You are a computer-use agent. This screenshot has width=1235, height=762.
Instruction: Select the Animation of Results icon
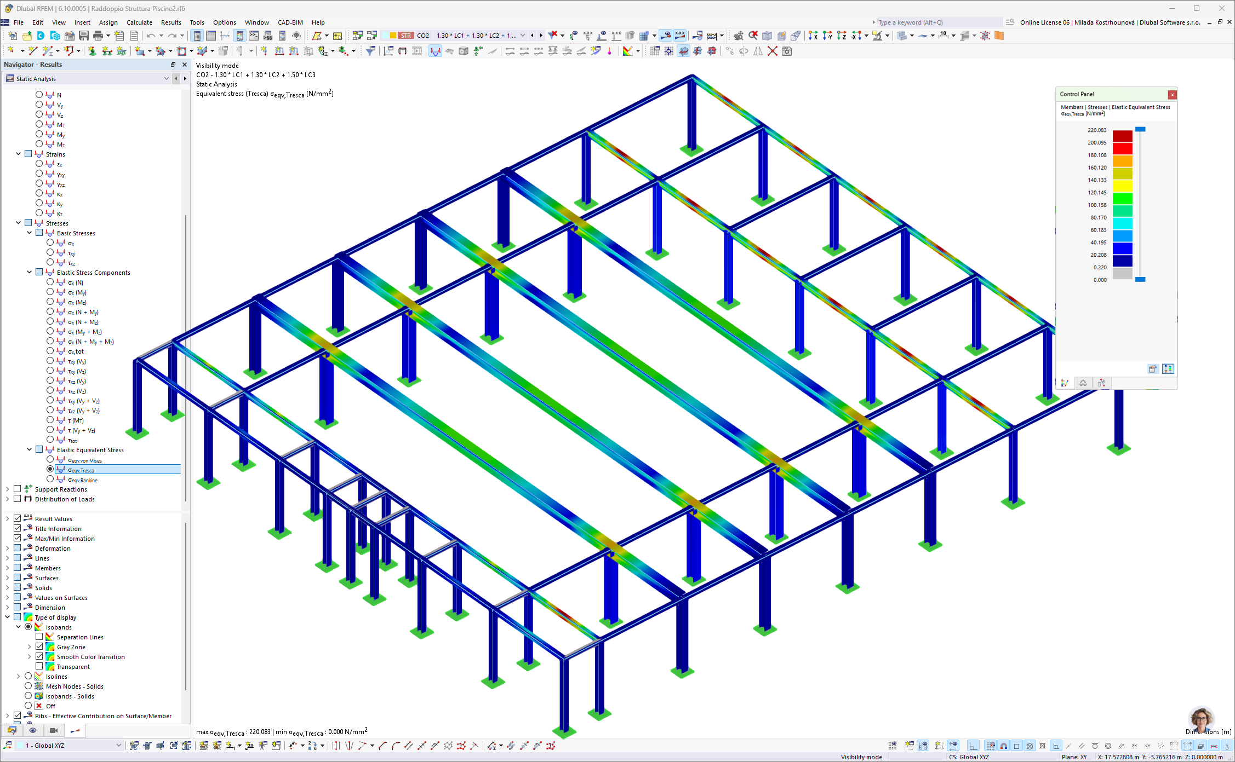click(416, 51)
